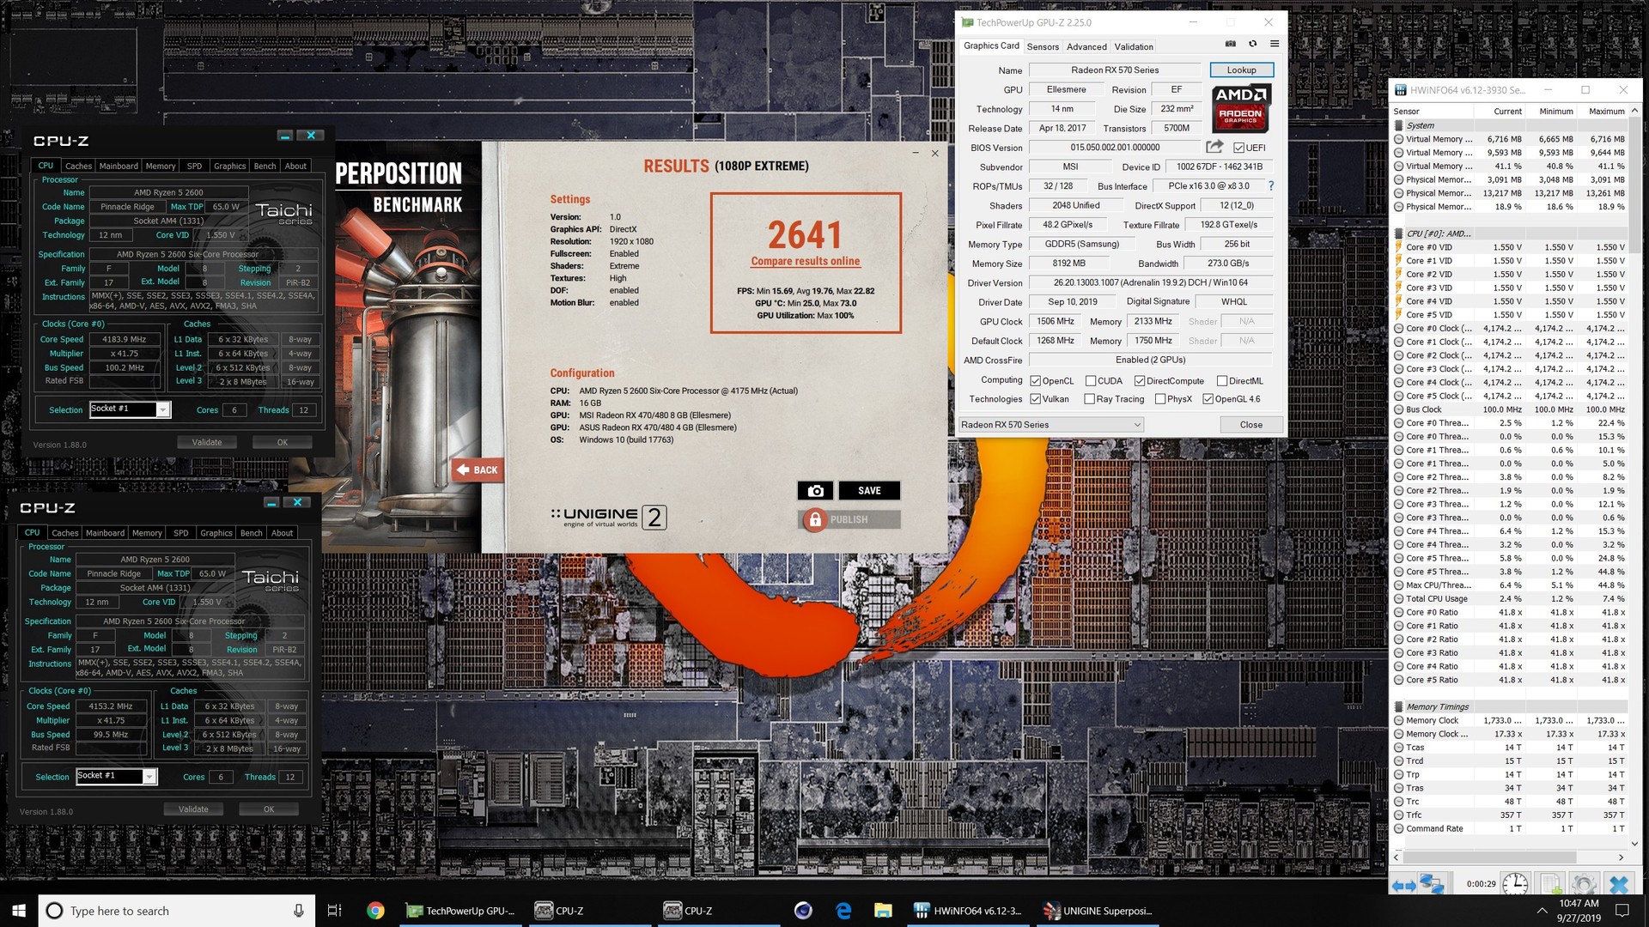
Task: Open the Radeon RX 570 Series GPU dropdown
Action: [x=1051, y=425]
